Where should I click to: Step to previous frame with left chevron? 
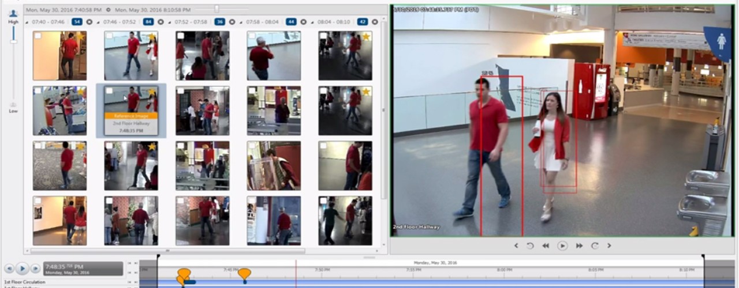click(516, 246)
